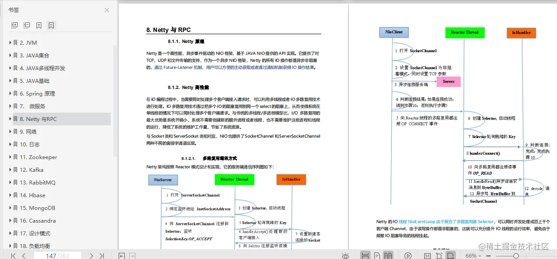Jump to last page with the skip-forward button
This screenshot has width=557, height=259.
coord(102,255)
